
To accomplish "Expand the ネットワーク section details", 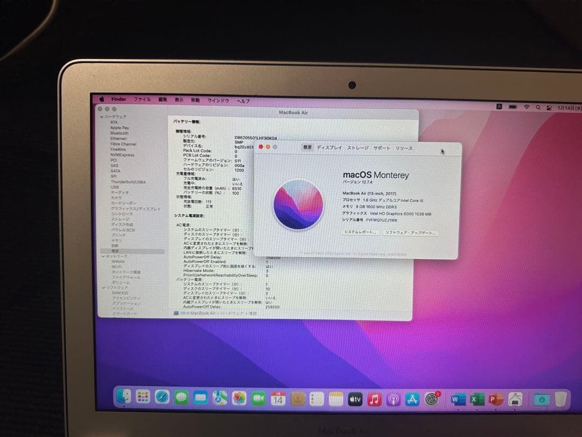I will pyautogui.click(x=102, y=255).
